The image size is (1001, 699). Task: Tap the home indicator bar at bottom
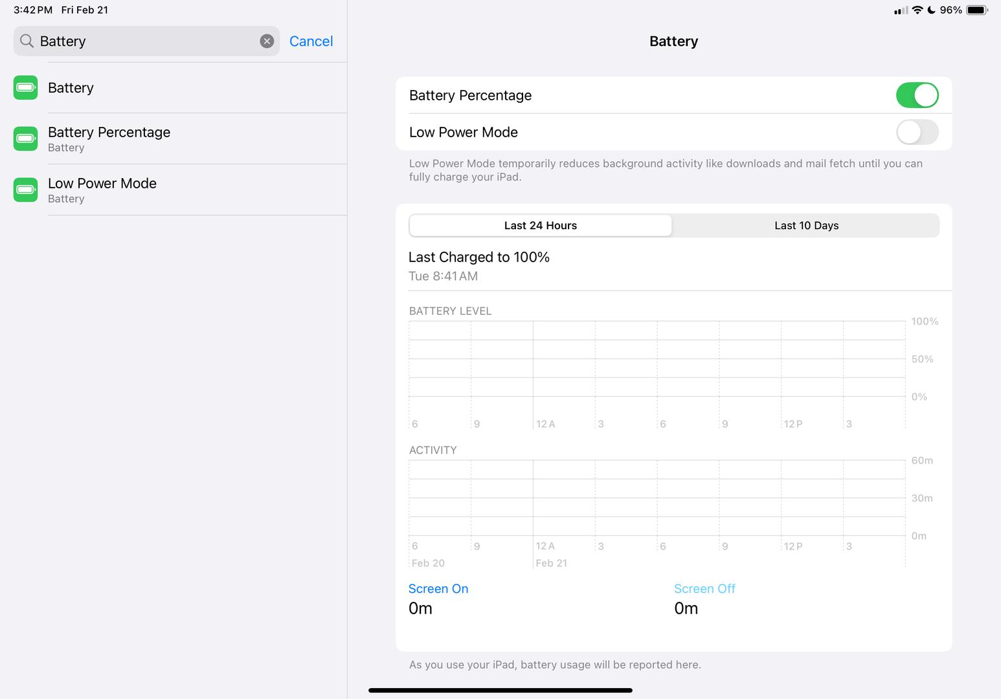500,691
